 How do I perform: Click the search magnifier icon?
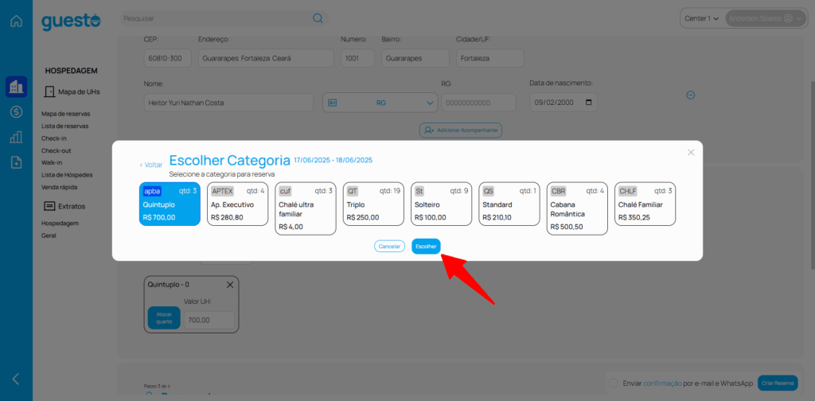coord(318,18)
